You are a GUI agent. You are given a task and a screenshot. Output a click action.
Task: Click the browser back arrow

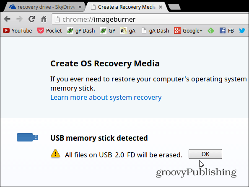pyautogui.click(x=7, y=19)
